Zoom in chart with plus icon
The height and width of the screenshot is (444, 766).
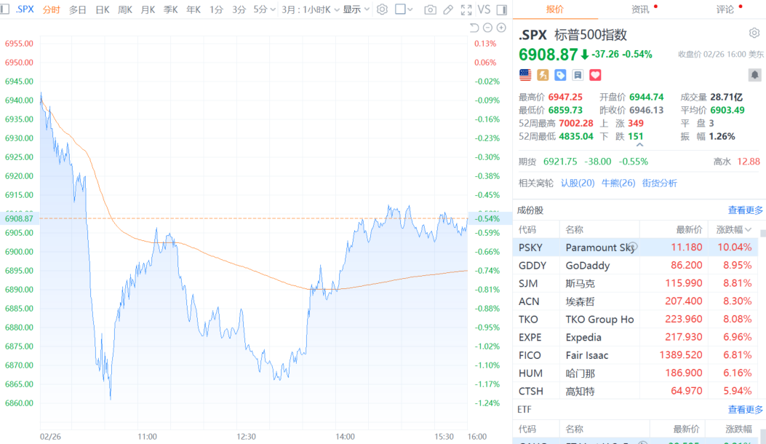click(x=501, y=28)
